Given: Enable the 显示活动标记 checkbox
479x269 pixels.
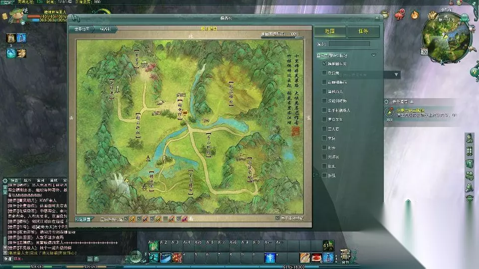Looking at the screenshot, I should coord(277,218).
